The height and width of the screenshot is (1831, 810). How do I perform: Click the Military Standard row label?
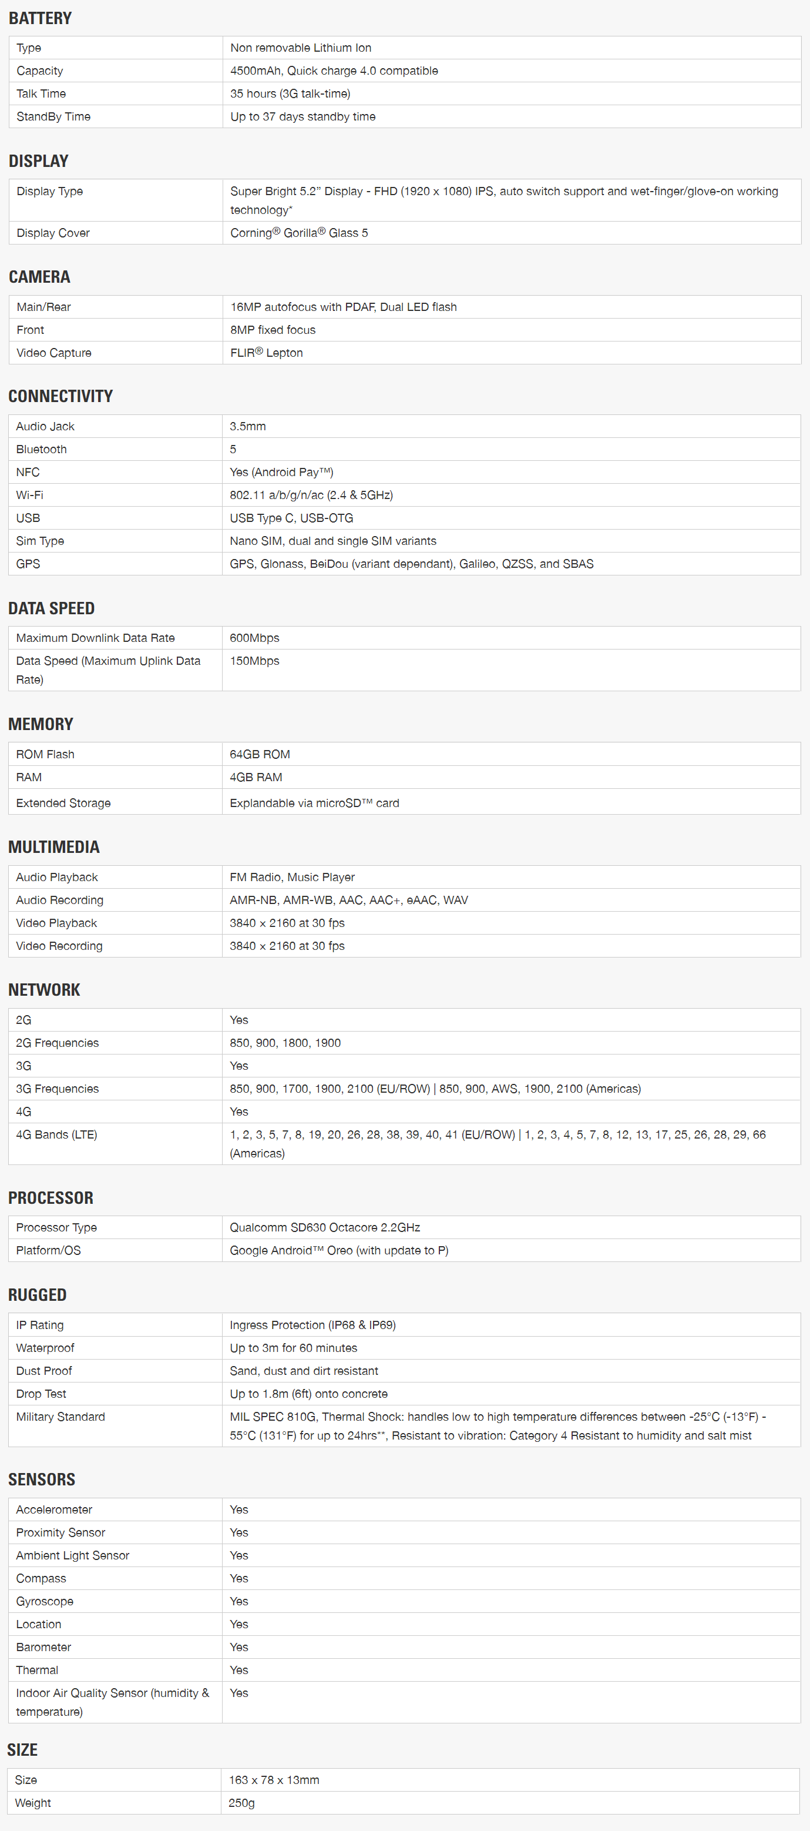pyautogui.click(x=61, y=1417)
